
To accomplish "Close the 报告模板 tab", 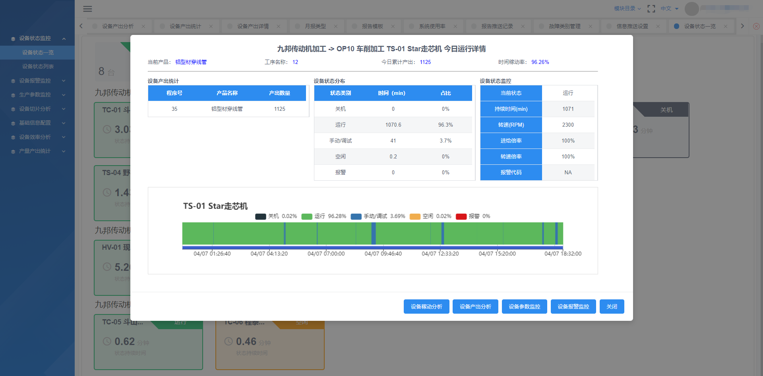I will pos(393,26).
